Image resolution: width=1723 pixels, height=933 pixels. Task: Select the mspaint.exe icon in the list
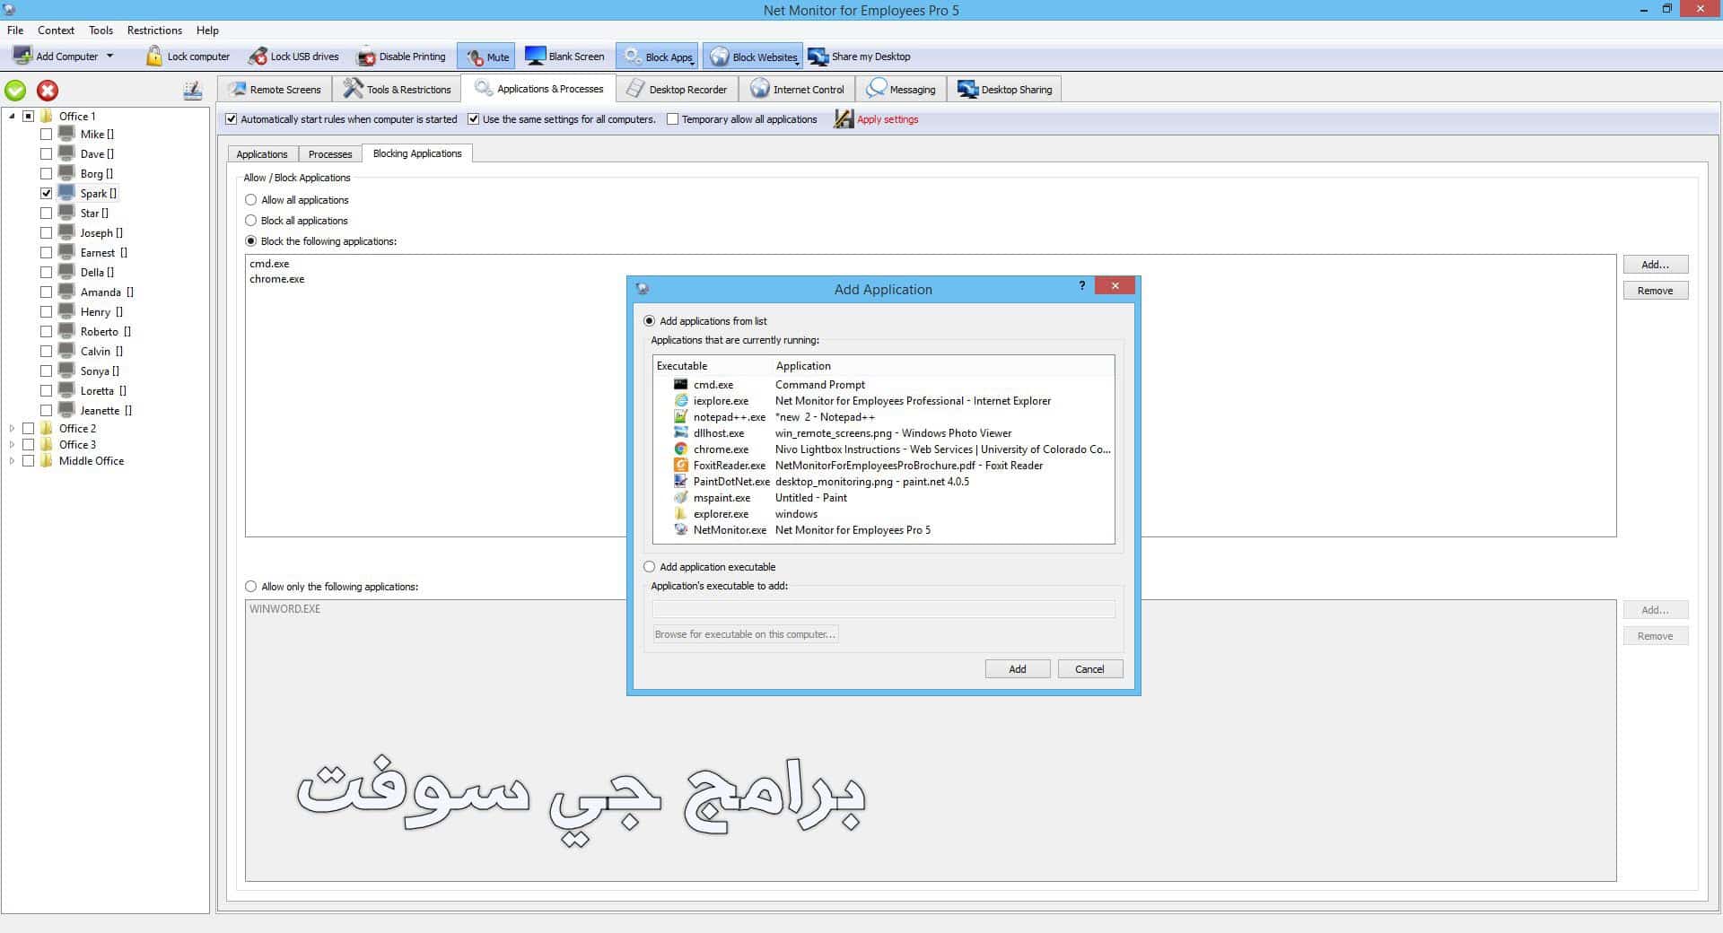point(680,497)
